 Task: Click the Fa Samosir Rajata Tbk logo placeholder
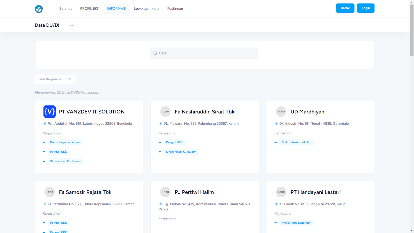(49, 192)
